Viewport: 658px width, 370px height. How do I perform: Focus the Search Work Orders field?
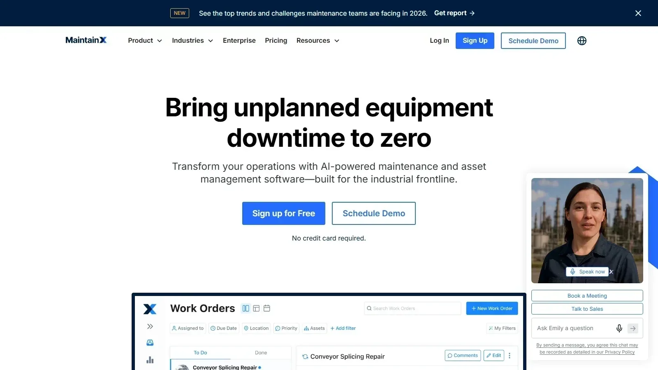tap(412, 308)
